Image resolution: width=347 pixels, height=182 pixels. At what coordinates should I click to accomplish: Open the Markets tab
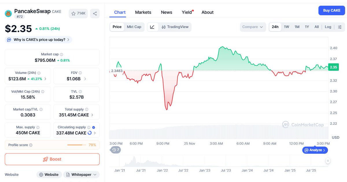click(x=143, y=12)
